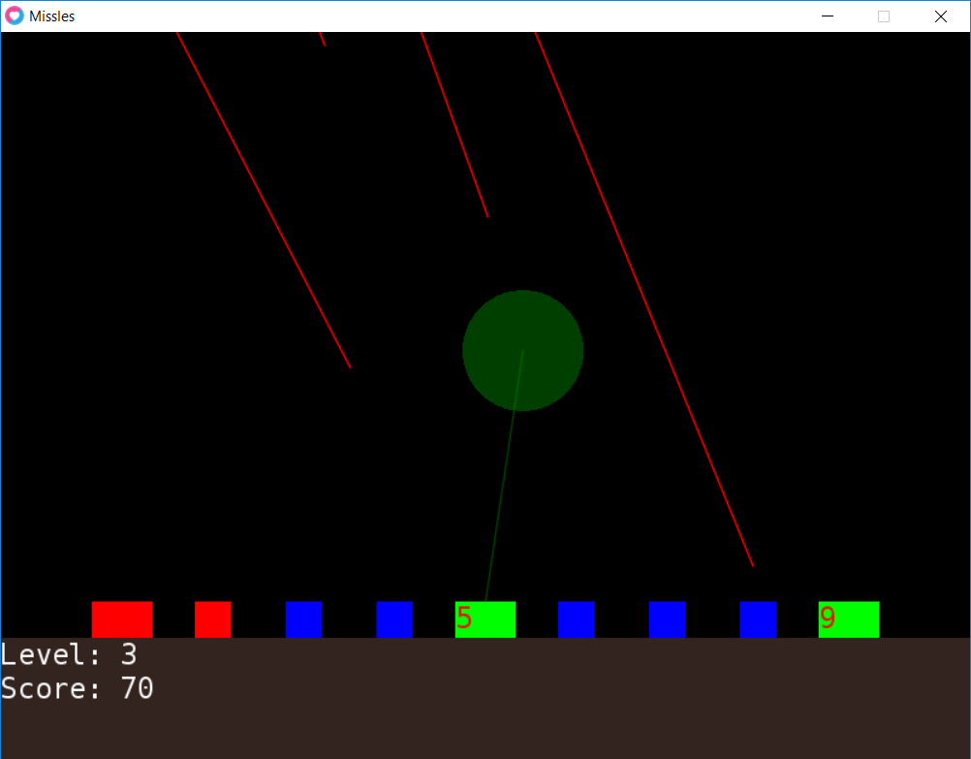
Task: Click the Missles app heart icon
Action: pos(15,16)
